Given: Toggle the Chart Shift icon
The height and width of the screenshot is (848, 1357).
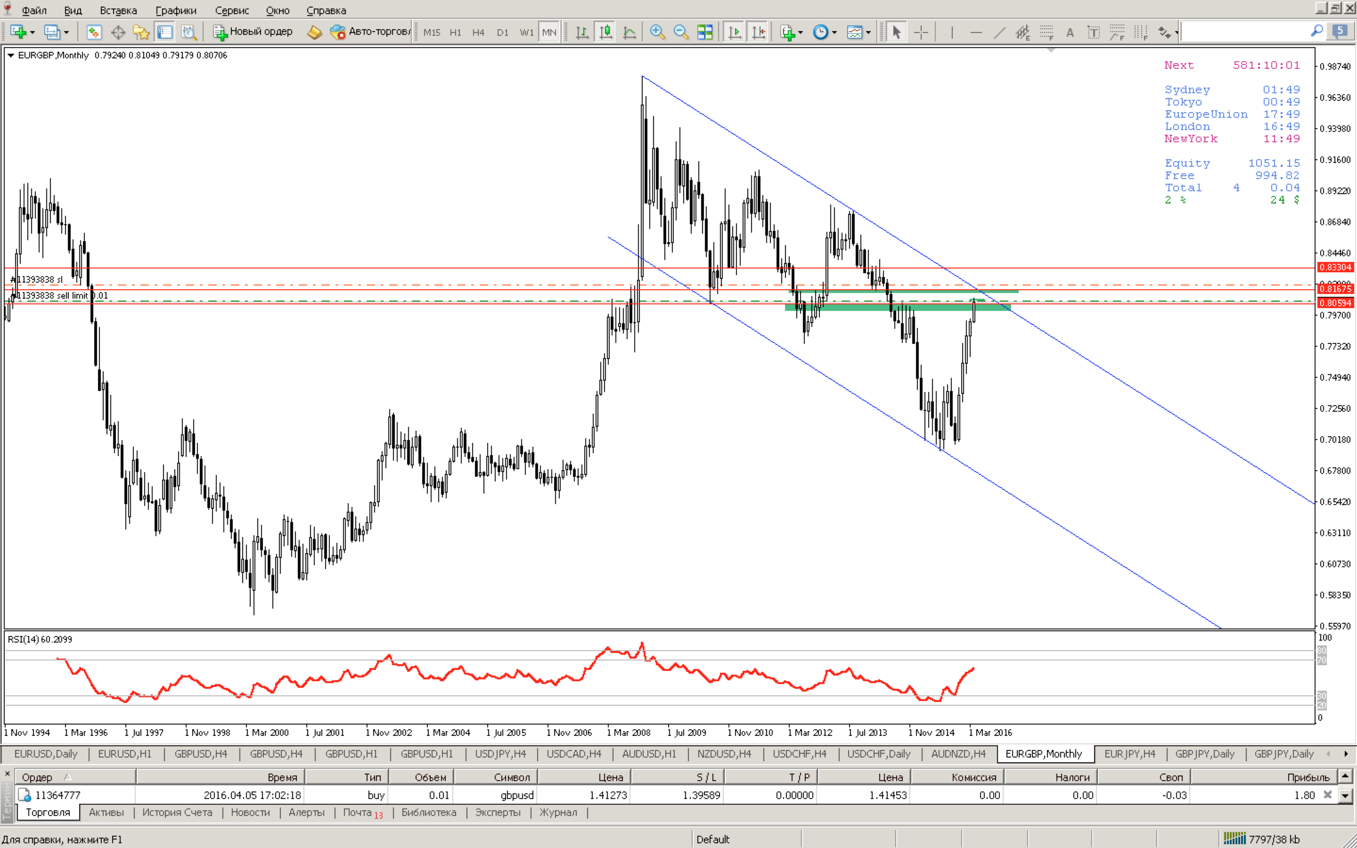Looking at the screenshot, I should (758, 32).
